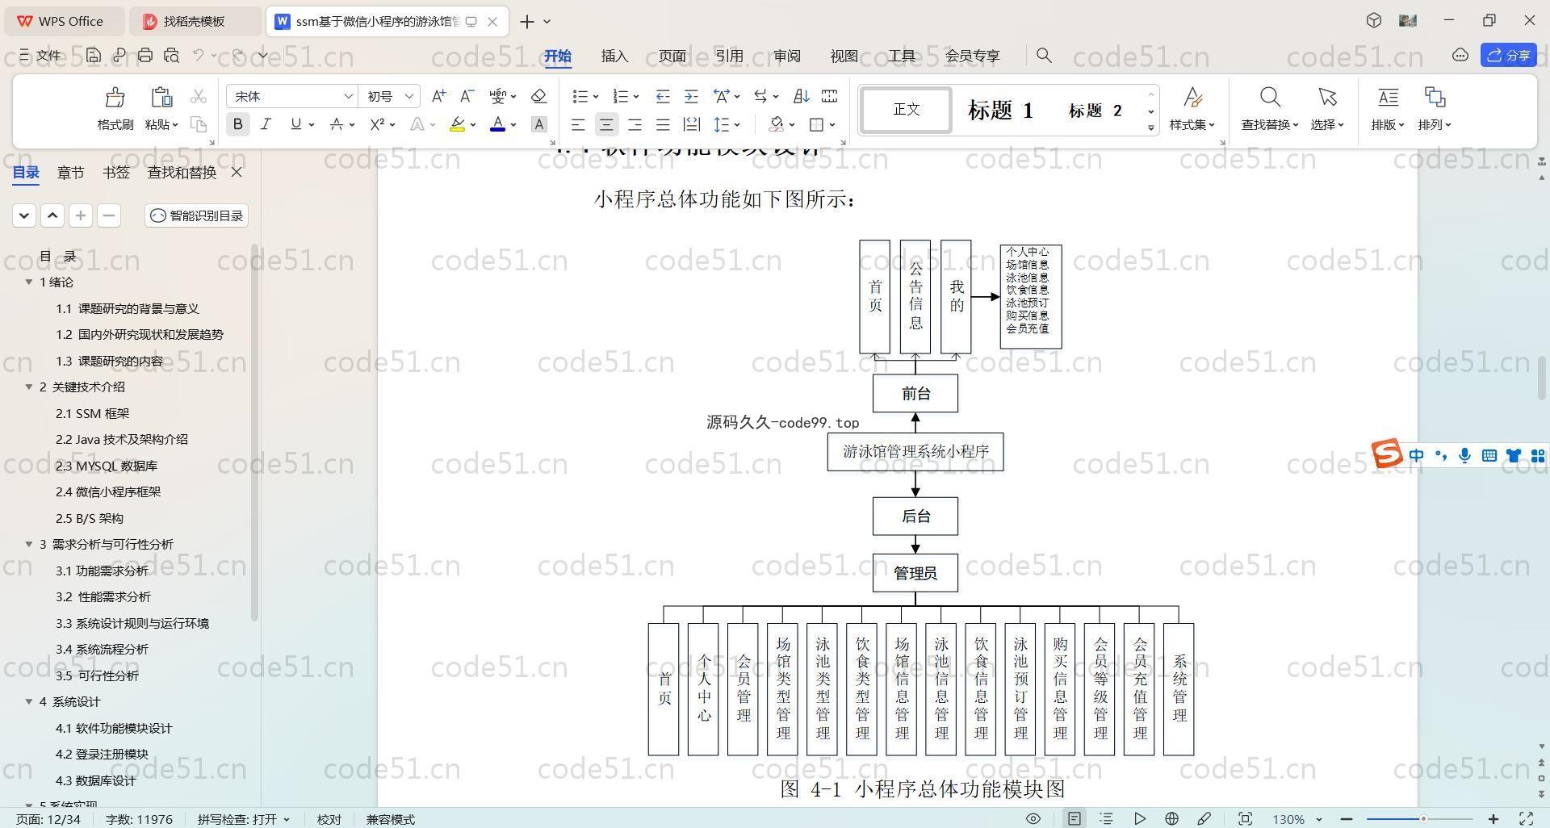Collapse the '4 系统设计' outline section
This screenshot has height=828, width=1550.
[29, 702]
